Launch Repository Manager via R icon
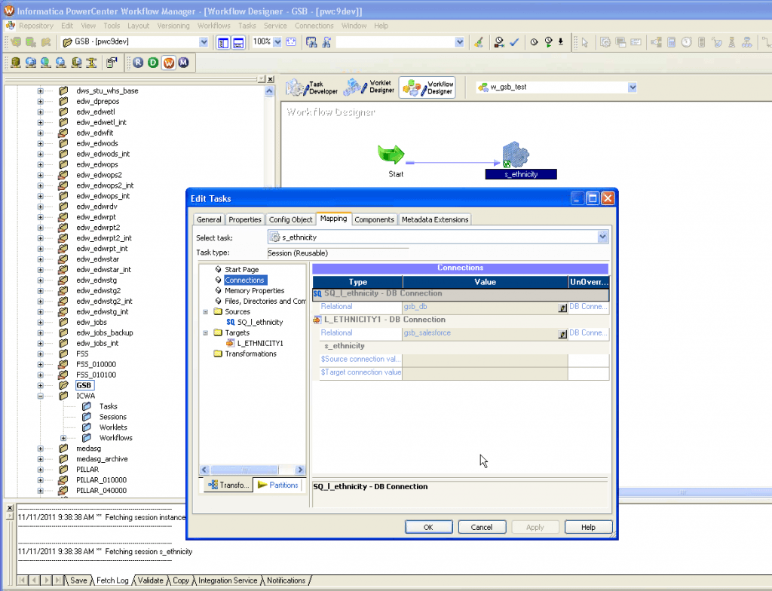Viewport: 772px width, 591px height. 137,63
